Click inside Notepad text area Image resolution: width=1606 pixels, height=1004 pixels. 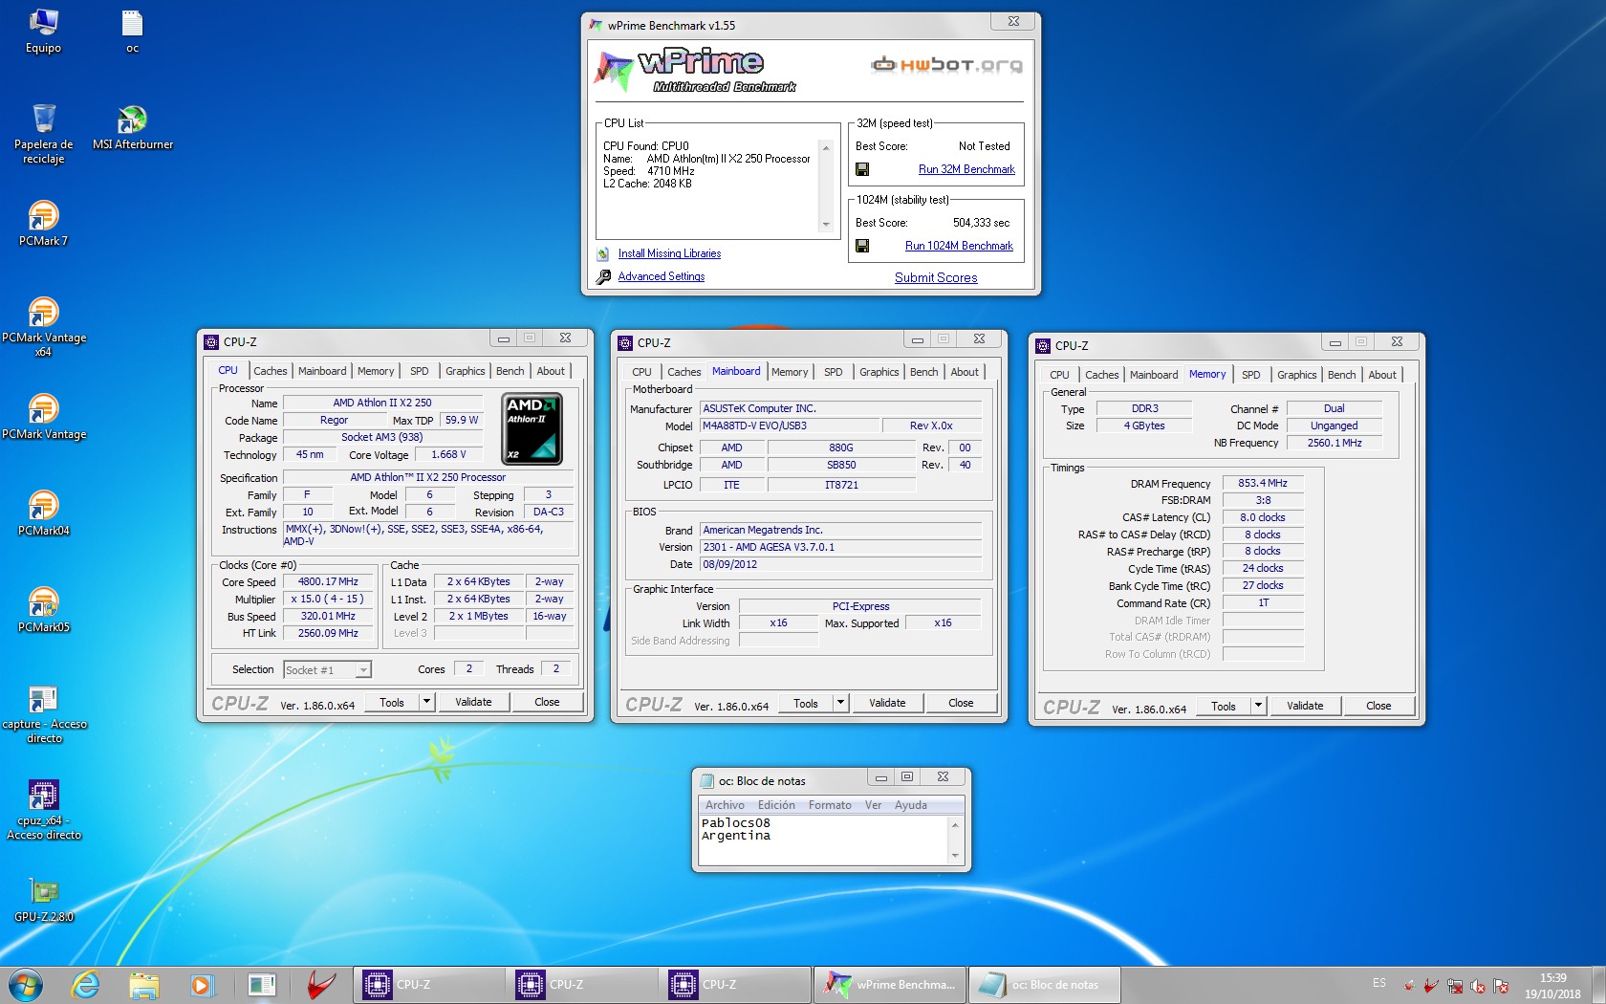823,840
